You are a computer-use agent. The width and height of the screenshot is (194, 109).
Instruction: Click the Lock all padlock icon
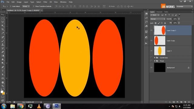click(x=165, y=23)
